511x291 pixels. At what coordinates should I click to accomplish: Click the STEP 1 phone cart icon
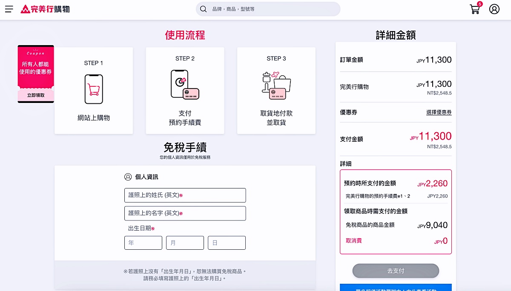94,89
